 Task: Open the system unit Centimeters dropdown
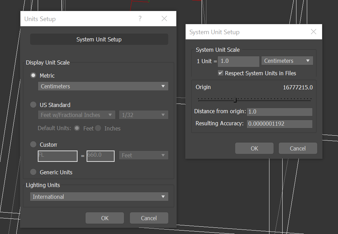pyautogui.click(x=287, y=61)
